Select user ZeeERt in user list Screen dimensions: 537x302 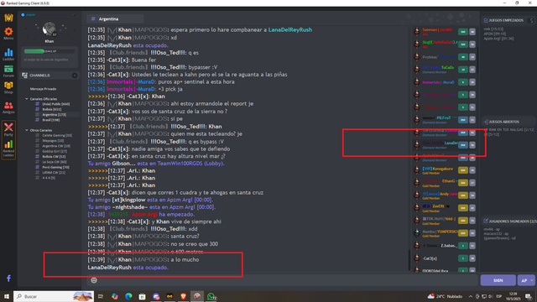pos(435,207)
